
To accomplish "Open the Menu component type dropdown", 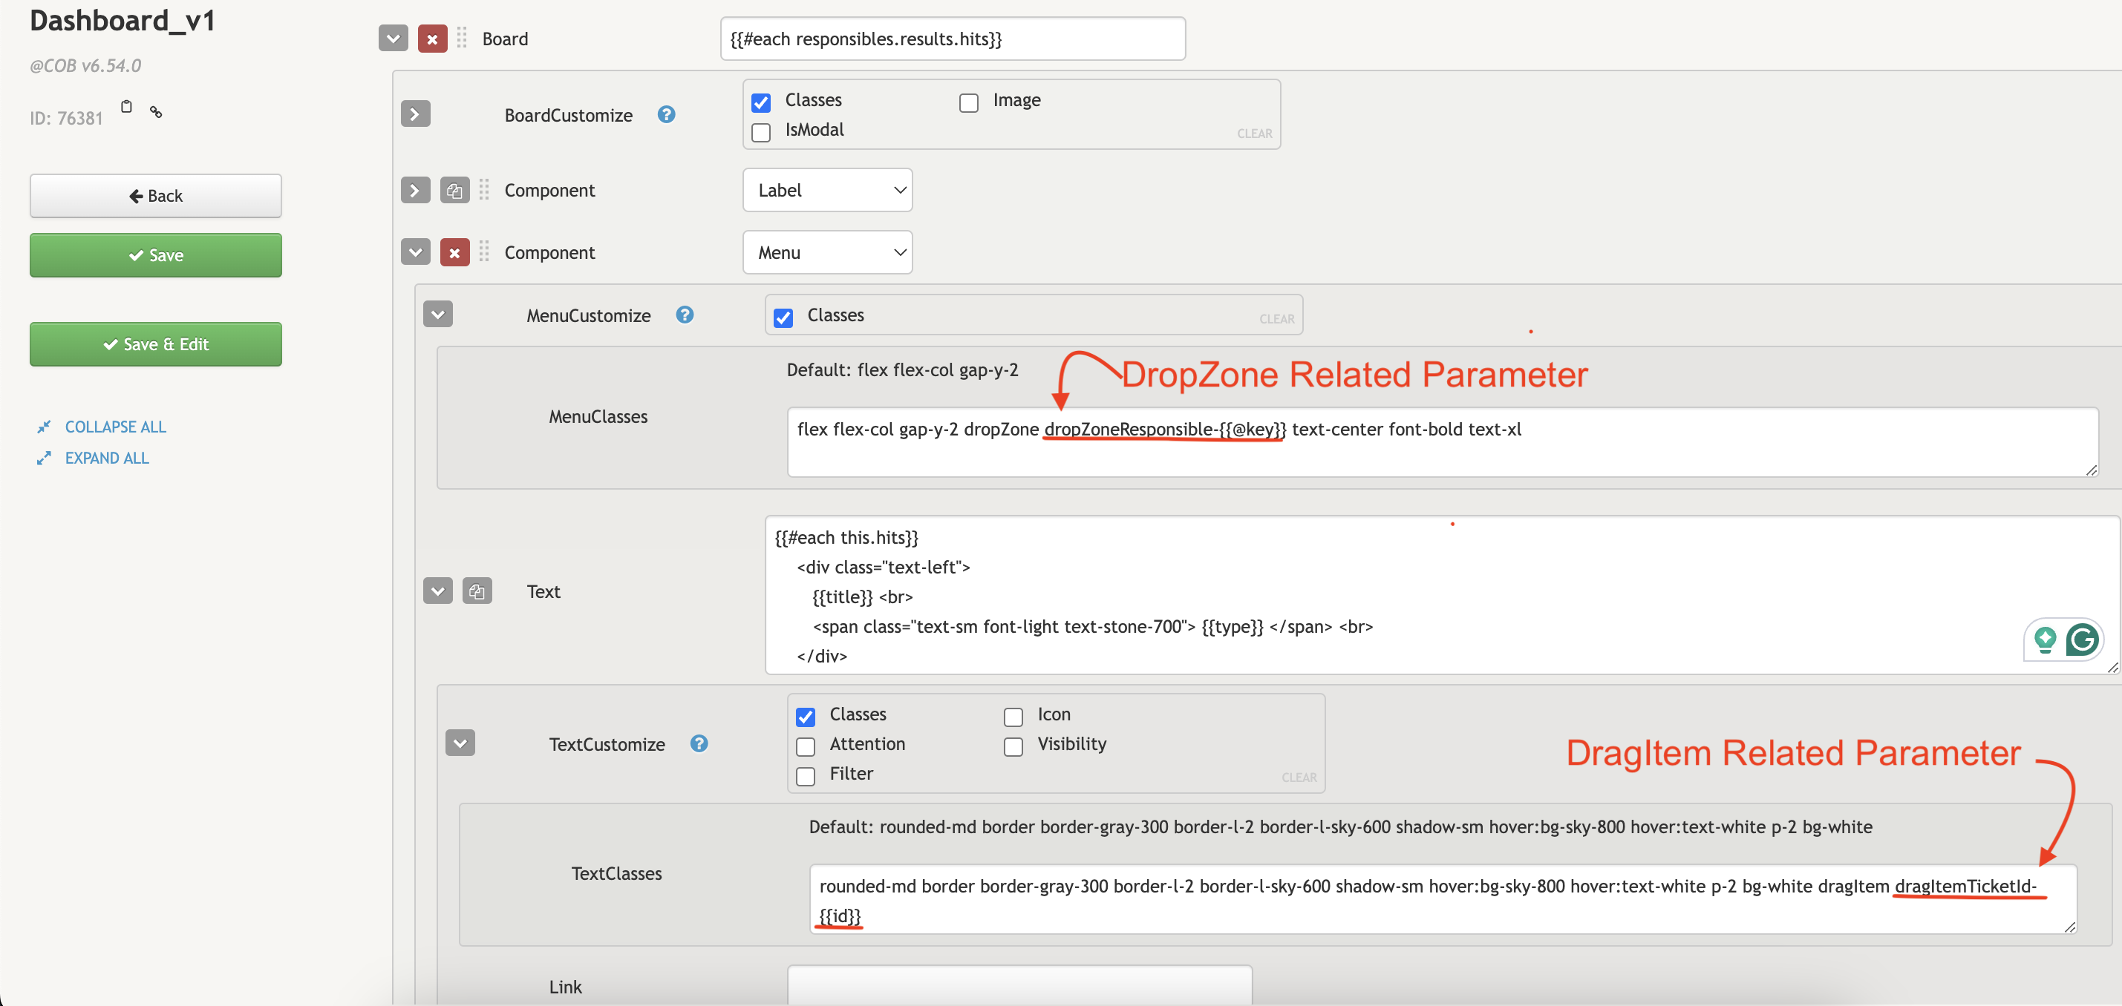I will pyautogui.click(x=827, y=252).
